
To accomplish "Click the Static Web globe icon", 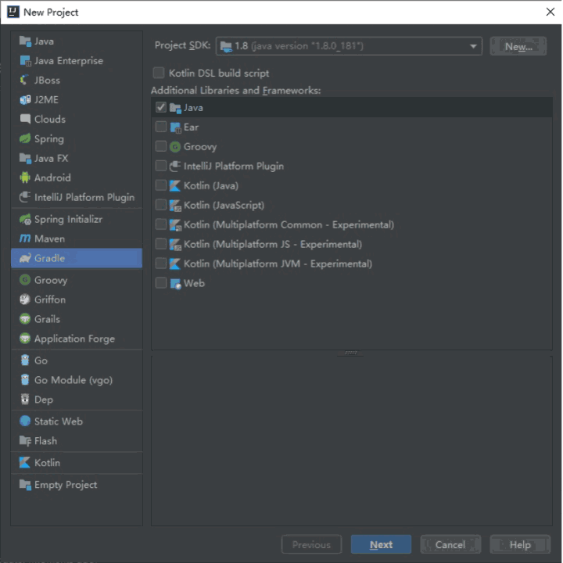I will click(x=25, y=421).
